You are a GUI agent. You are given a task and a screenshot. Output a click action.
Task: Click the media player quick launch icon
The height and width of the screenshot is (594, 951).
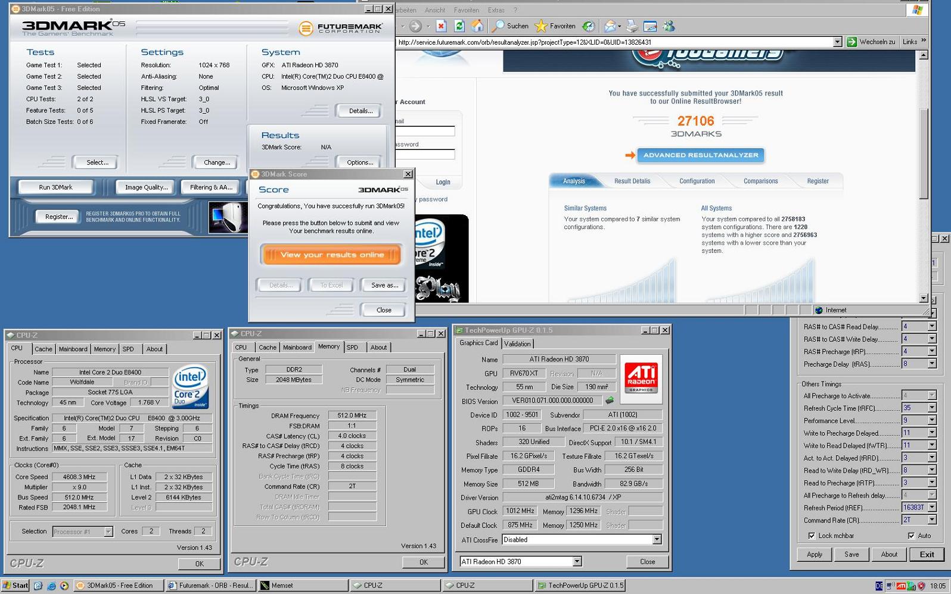64,586
